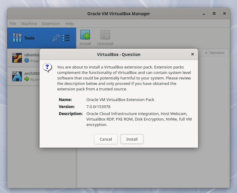The width and height of the screenshot is (237, 193).
Task: Sort by the Version column header
Action: pos(217,53)
